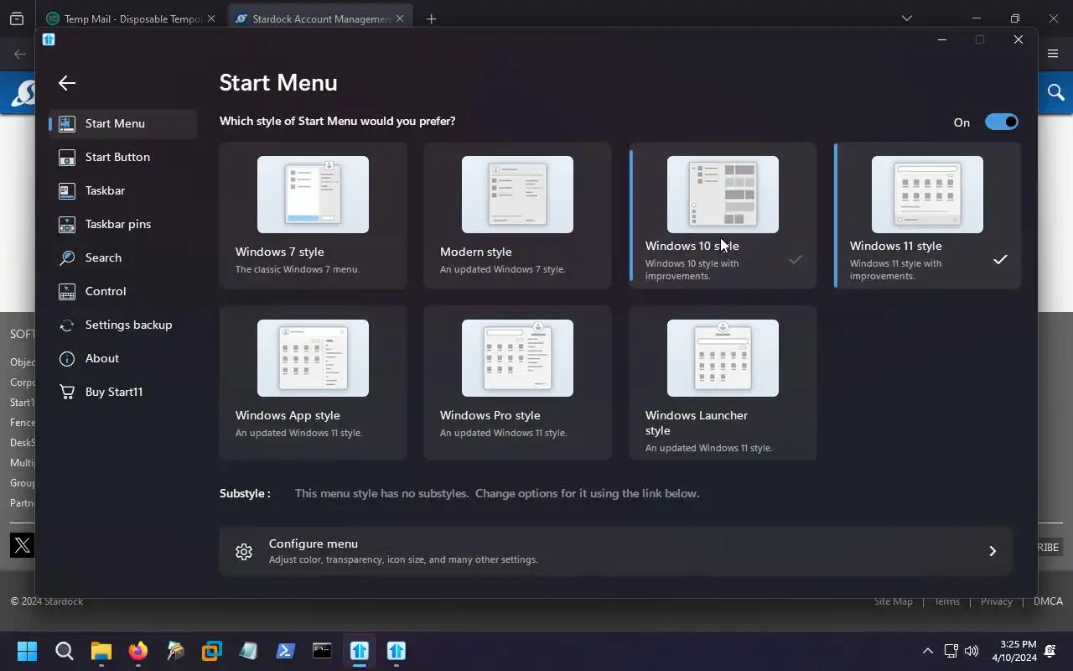Open the Taskbar settings section
The image size is (1073, 671).
122,190
